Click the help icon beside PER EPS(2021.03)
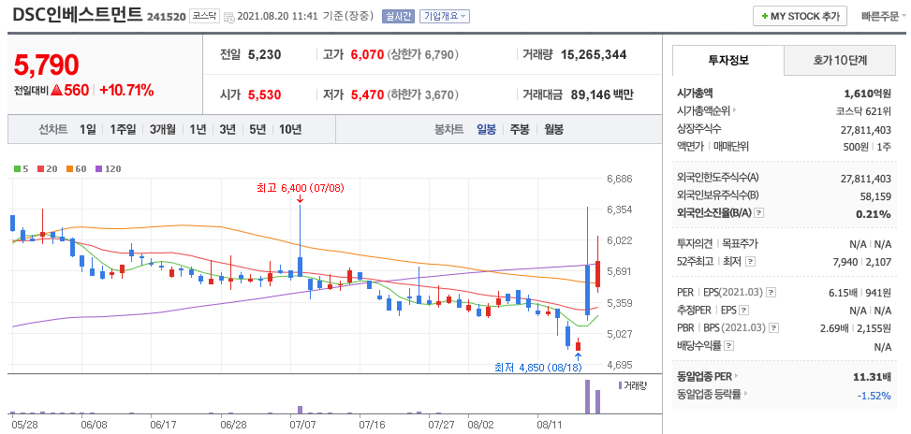911x434 pixels. [771, 292]
